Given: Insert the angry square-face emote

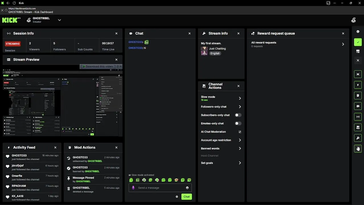Looking at the screenshot, I should pyautogui.click(x=138, y=180).
